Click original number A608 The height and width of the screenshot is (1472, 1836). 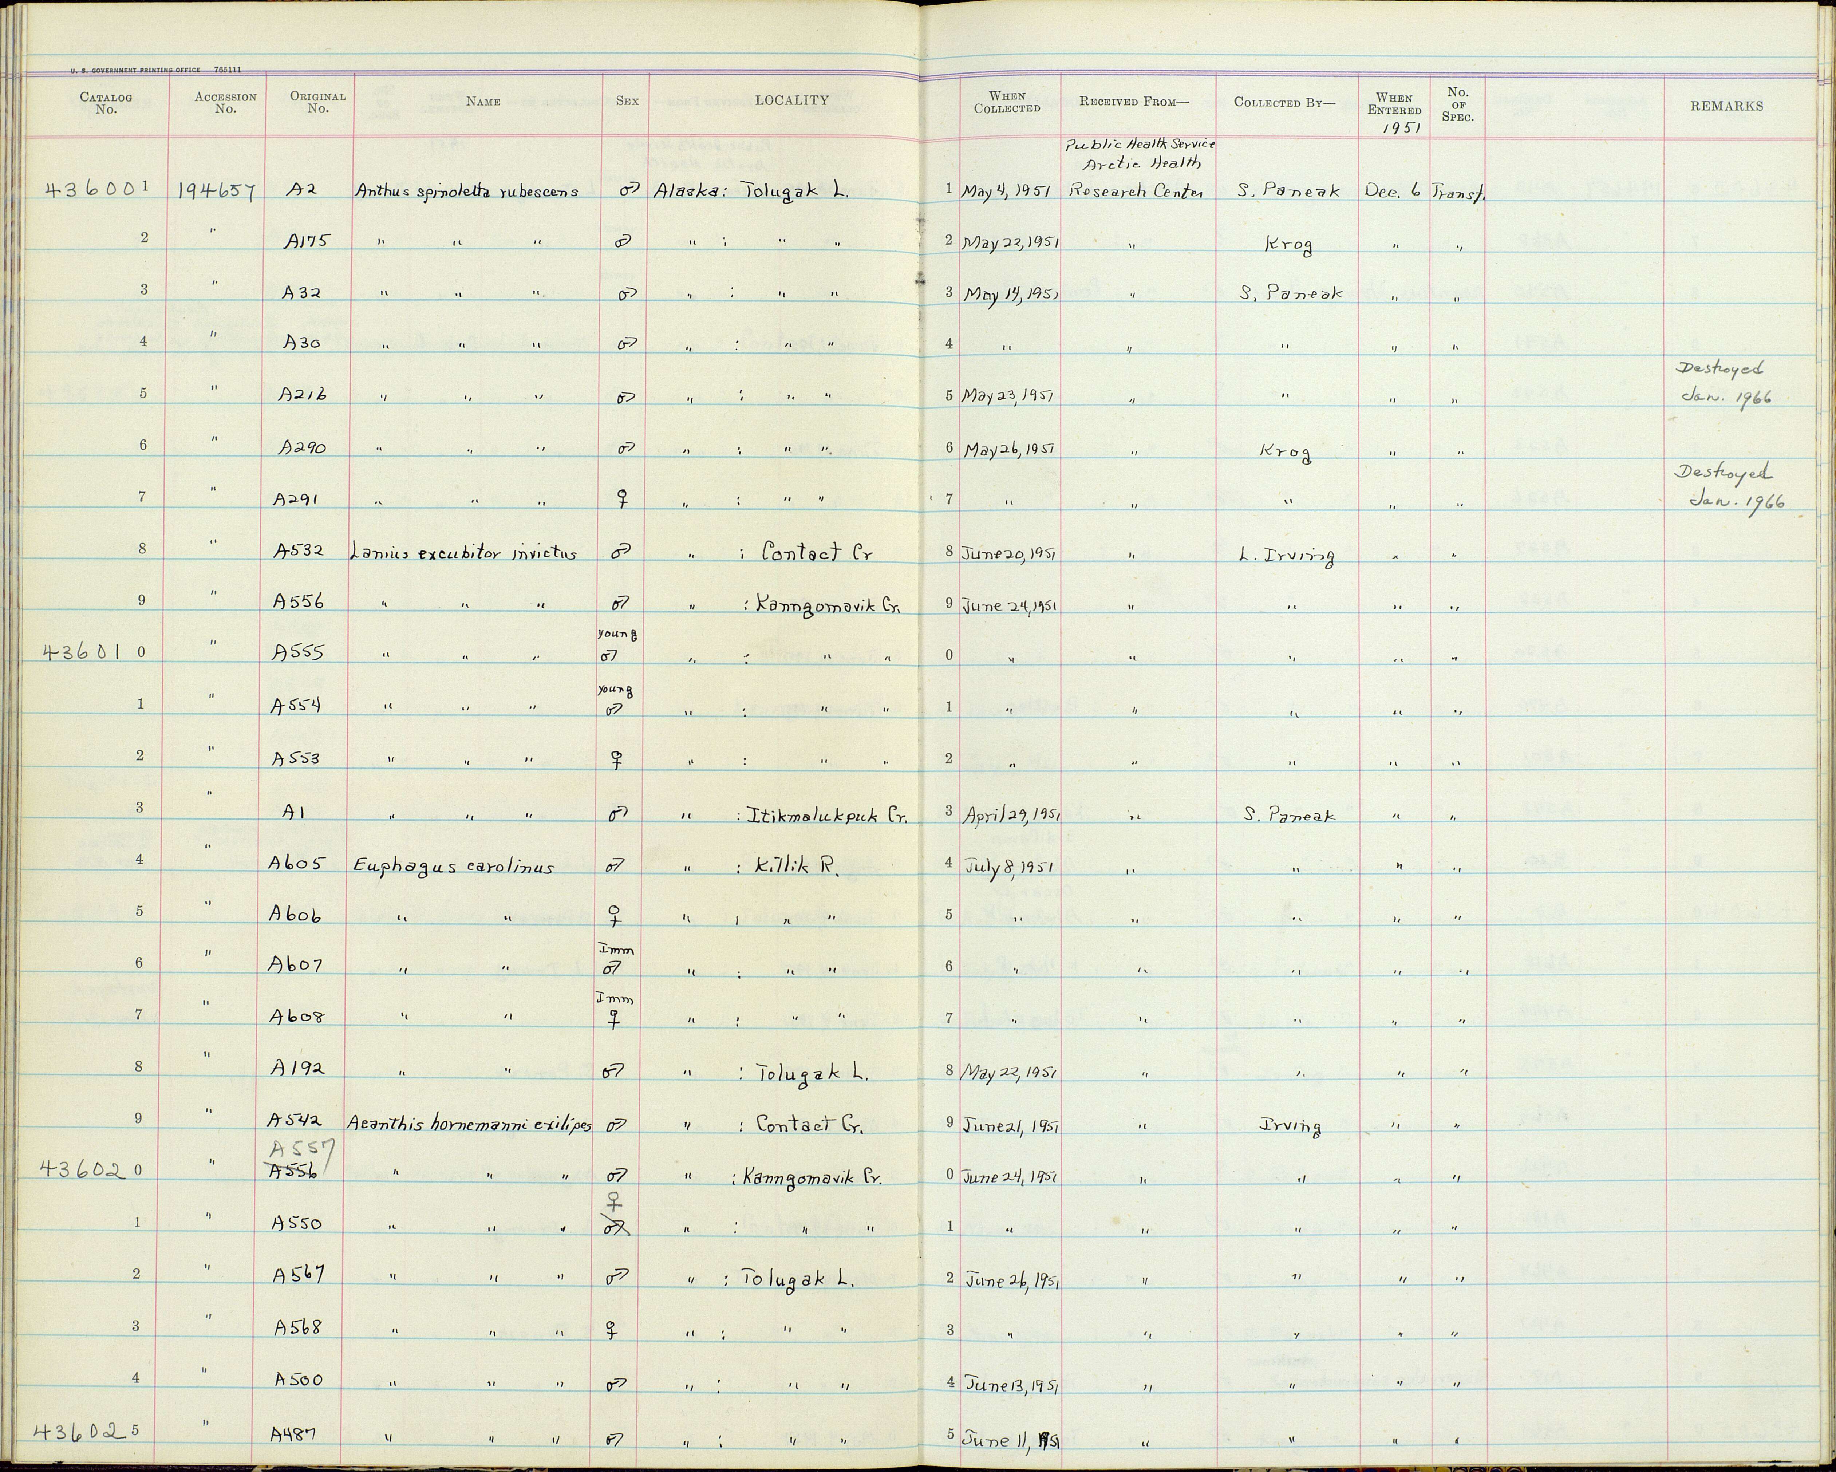click(x=297, y=1016)
